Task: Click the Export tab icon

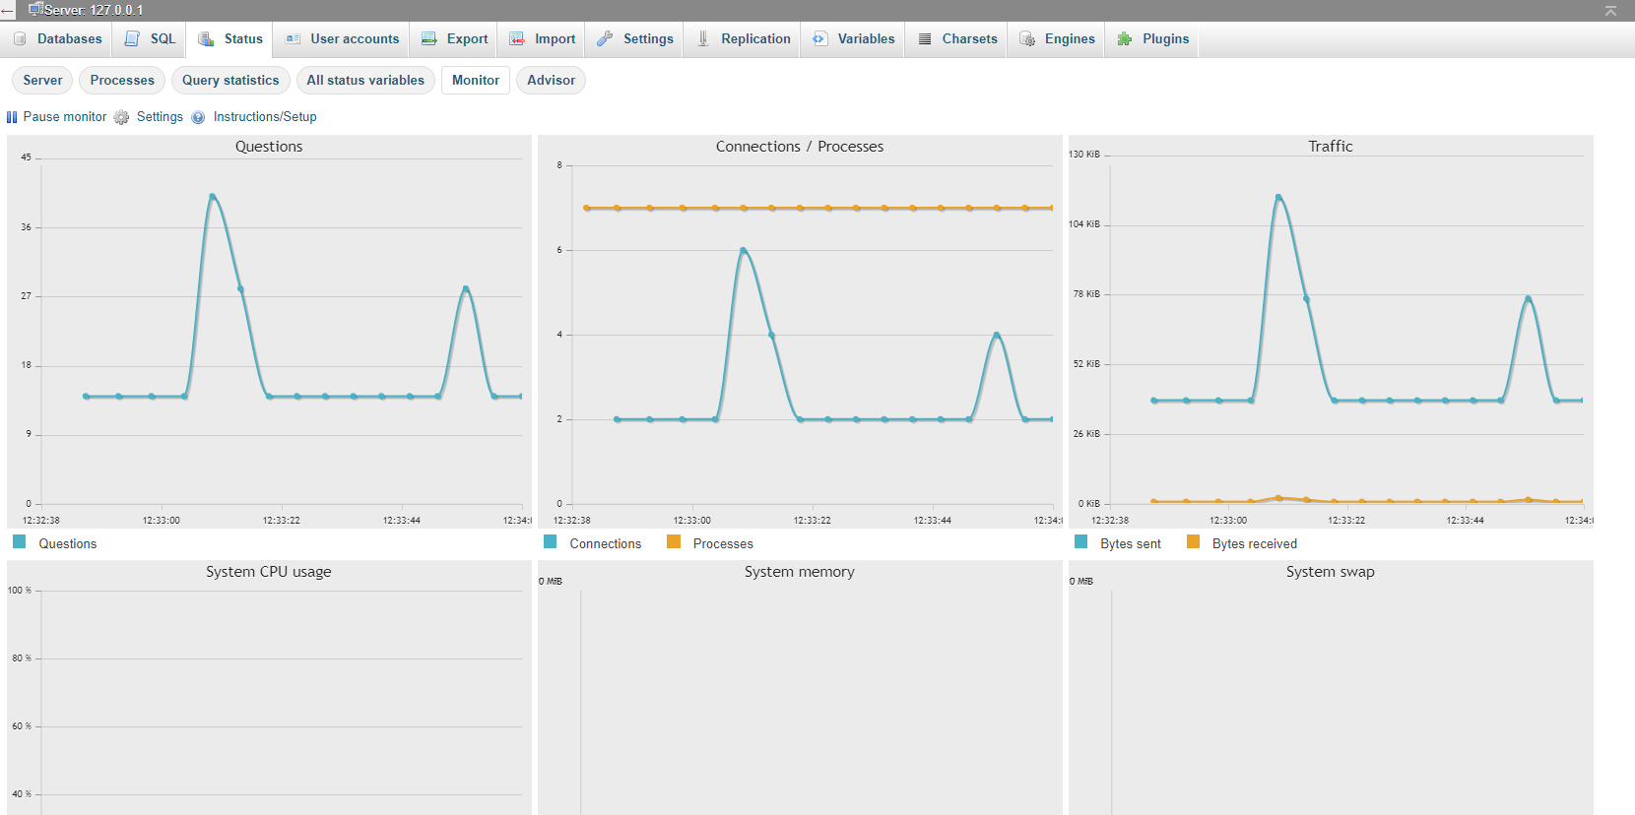Action: tap(429, 39)
